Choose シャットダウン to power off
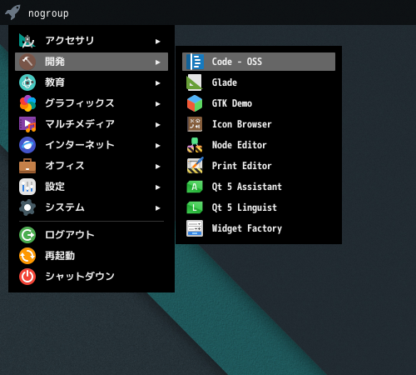The height and width of the screenshot is (375, 416). 92,277
